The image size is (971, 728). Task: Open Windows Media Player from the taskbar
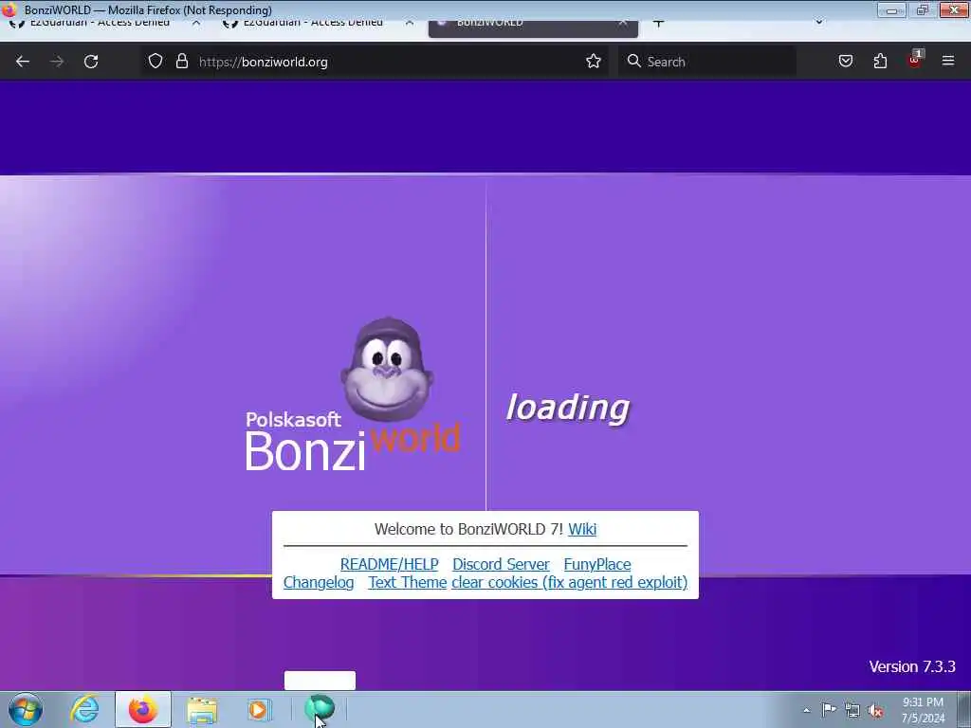click(x=258, y=710)
